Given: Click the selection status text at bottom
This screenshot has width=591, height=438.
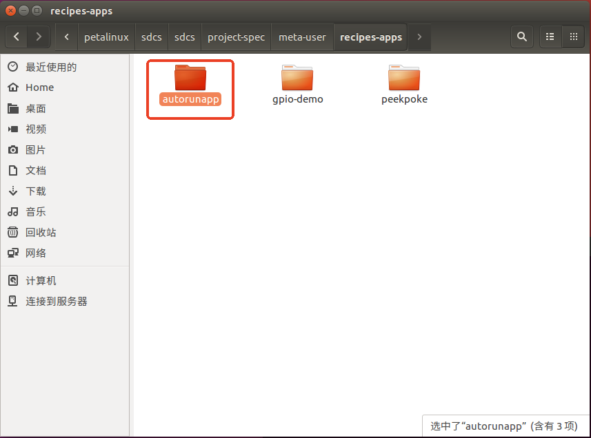Looking at the screenshot, I should click(x=504, y=426).
